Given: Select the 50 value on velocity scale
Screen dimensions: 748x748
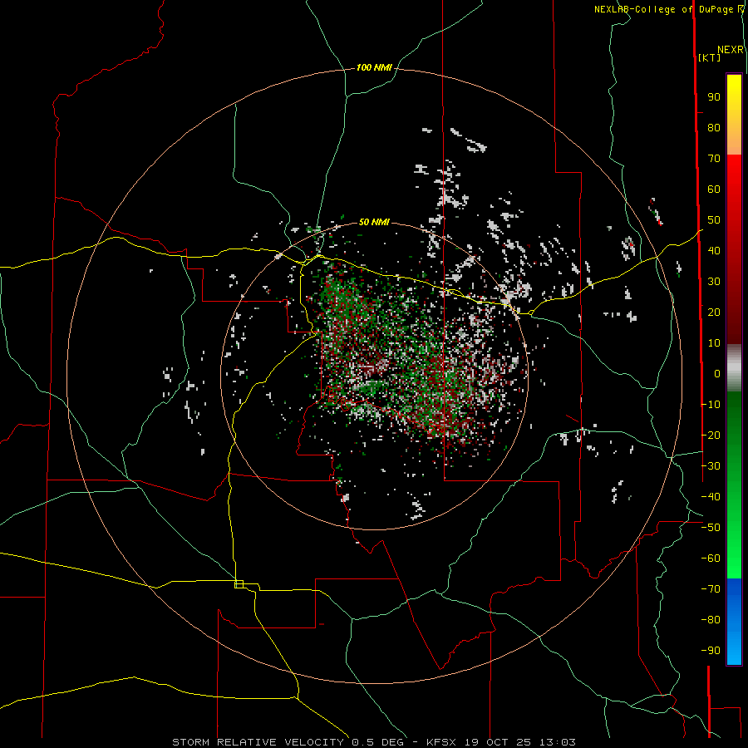Looking at the screenshot, I should [714, 220].
